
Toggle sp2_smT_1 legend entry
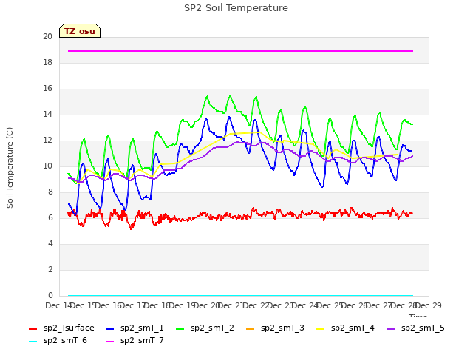[135, 328]
